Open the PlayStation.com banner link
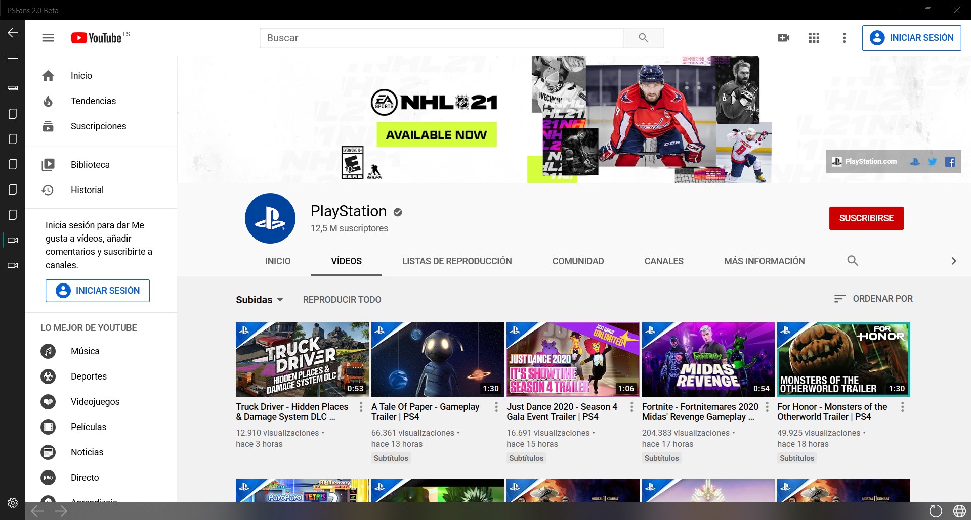Screen dimensions: 971x520 click(x=865, y=162)
